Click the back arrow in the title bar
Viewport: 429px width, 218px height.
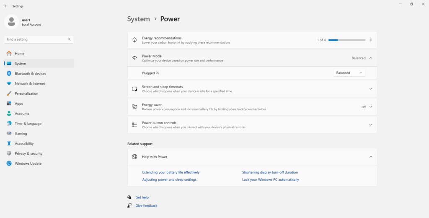(x=6, y=6)
